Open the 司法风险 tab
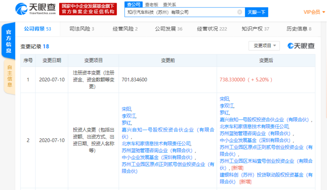This screenshot has height=190, width=327. [82, 29]
